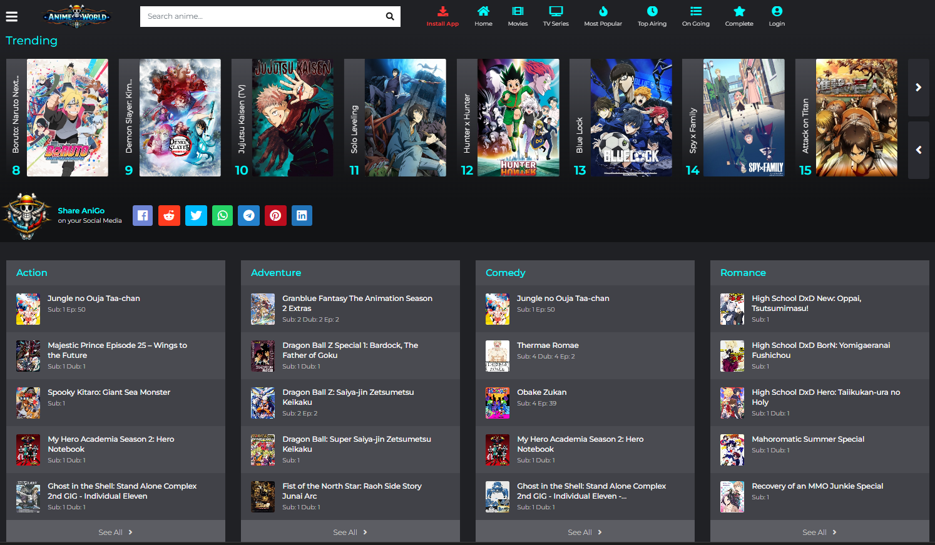Click Install App in the header

[442, 16]
